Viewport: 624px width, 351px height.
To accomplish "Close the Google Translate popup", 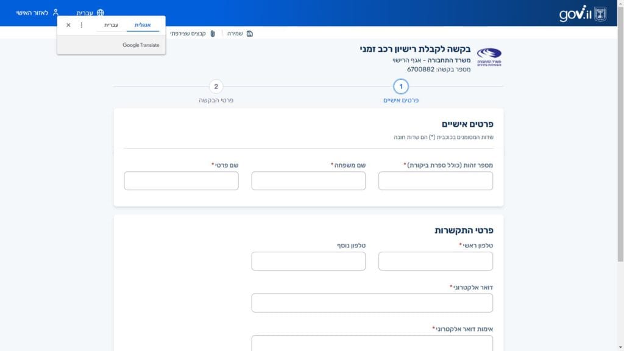I will tap(68, 25).
